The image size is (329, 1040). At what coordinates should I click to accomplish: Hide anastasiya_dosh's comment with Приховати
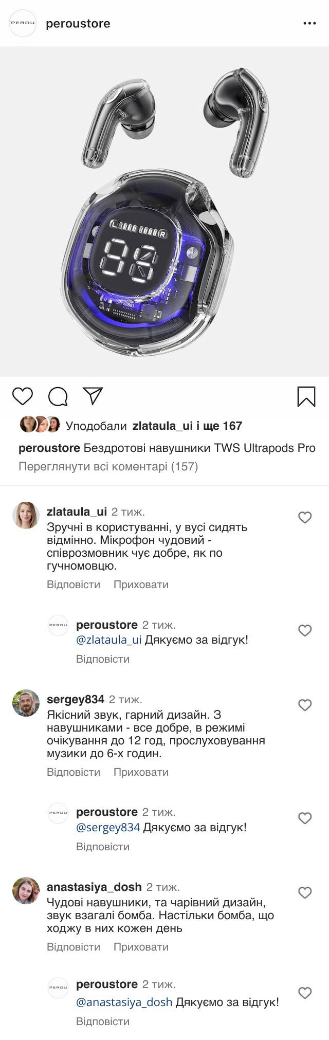pos(141,947)
